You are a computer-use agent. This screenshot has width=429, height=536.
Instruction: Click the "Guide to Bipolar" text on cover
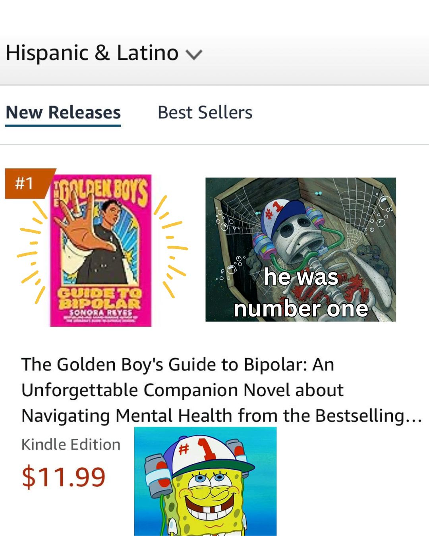pyautogui.click(x=100, y=299)
